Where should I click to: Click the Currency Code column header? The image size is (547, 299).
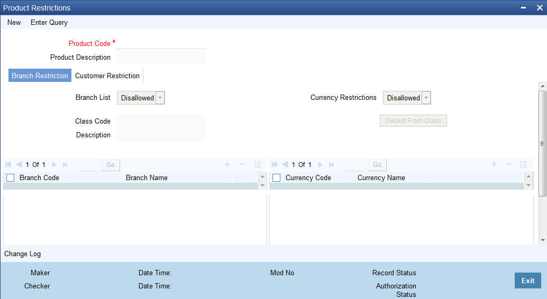pos(308,177)
